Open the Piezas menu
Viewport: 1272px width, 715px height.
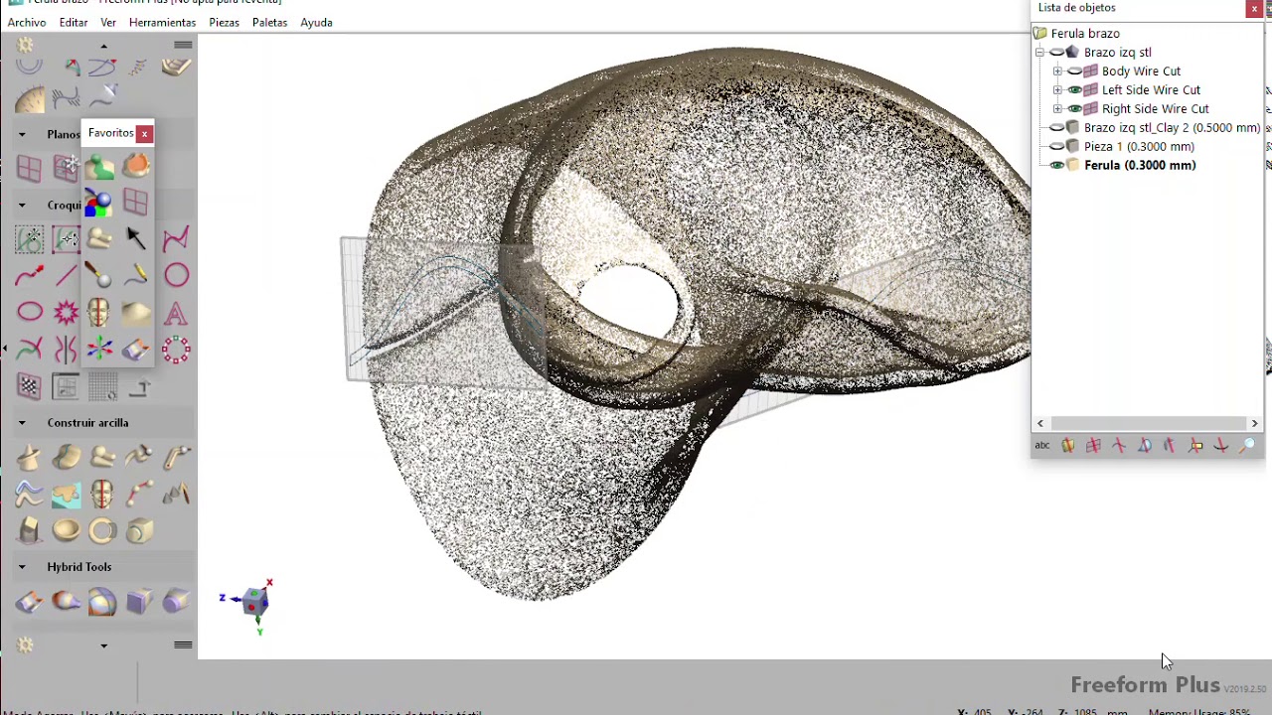(x=224, y=22)
